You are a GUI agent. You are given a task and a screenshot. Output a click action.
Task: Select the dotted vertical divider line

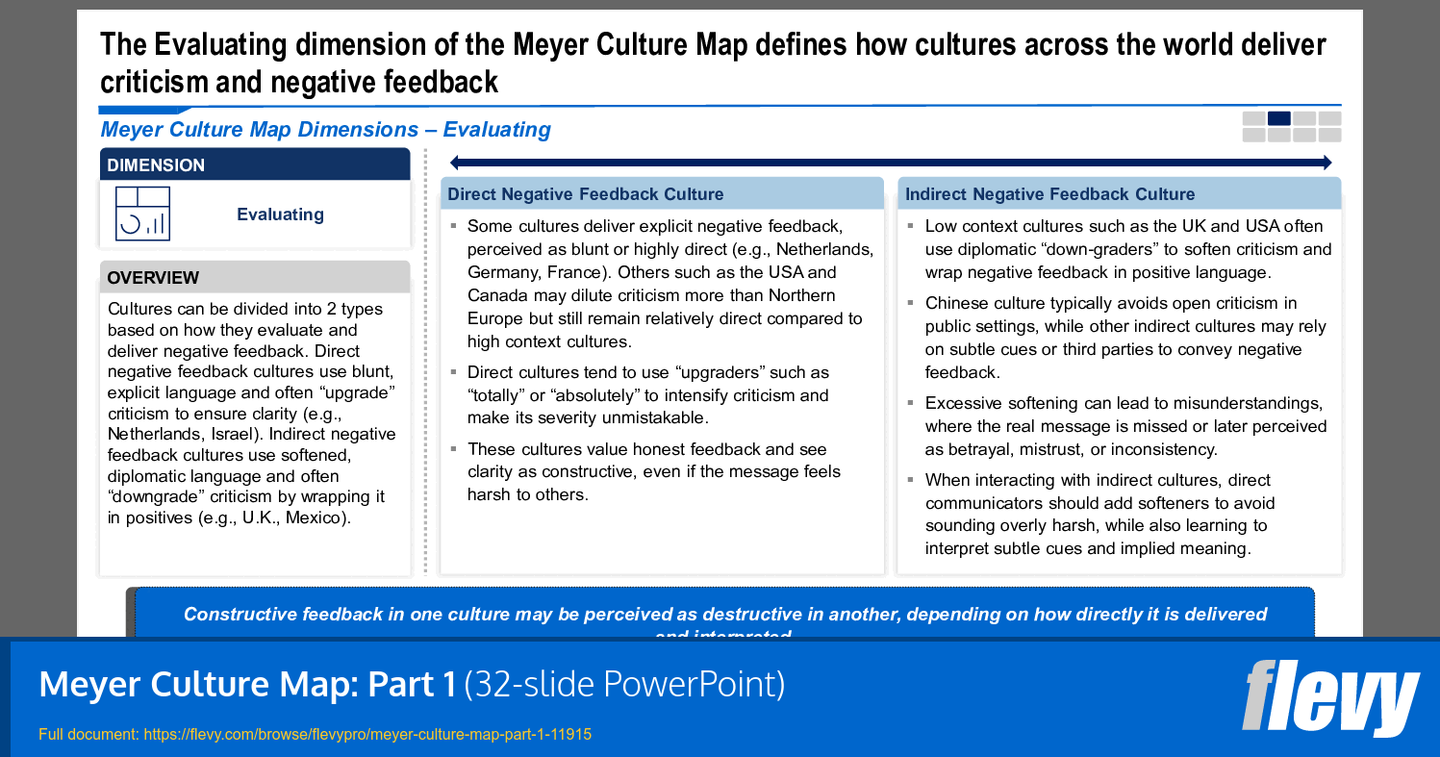click(x=424, y=366)
